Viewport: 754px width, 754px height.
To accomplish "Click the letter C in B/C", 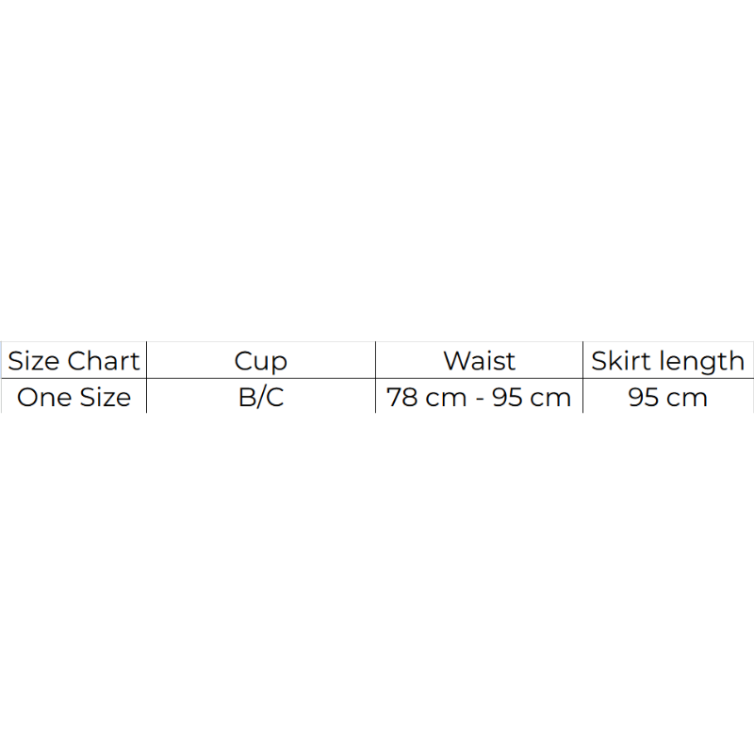I will pyautogui.click(x=274, y=397).
